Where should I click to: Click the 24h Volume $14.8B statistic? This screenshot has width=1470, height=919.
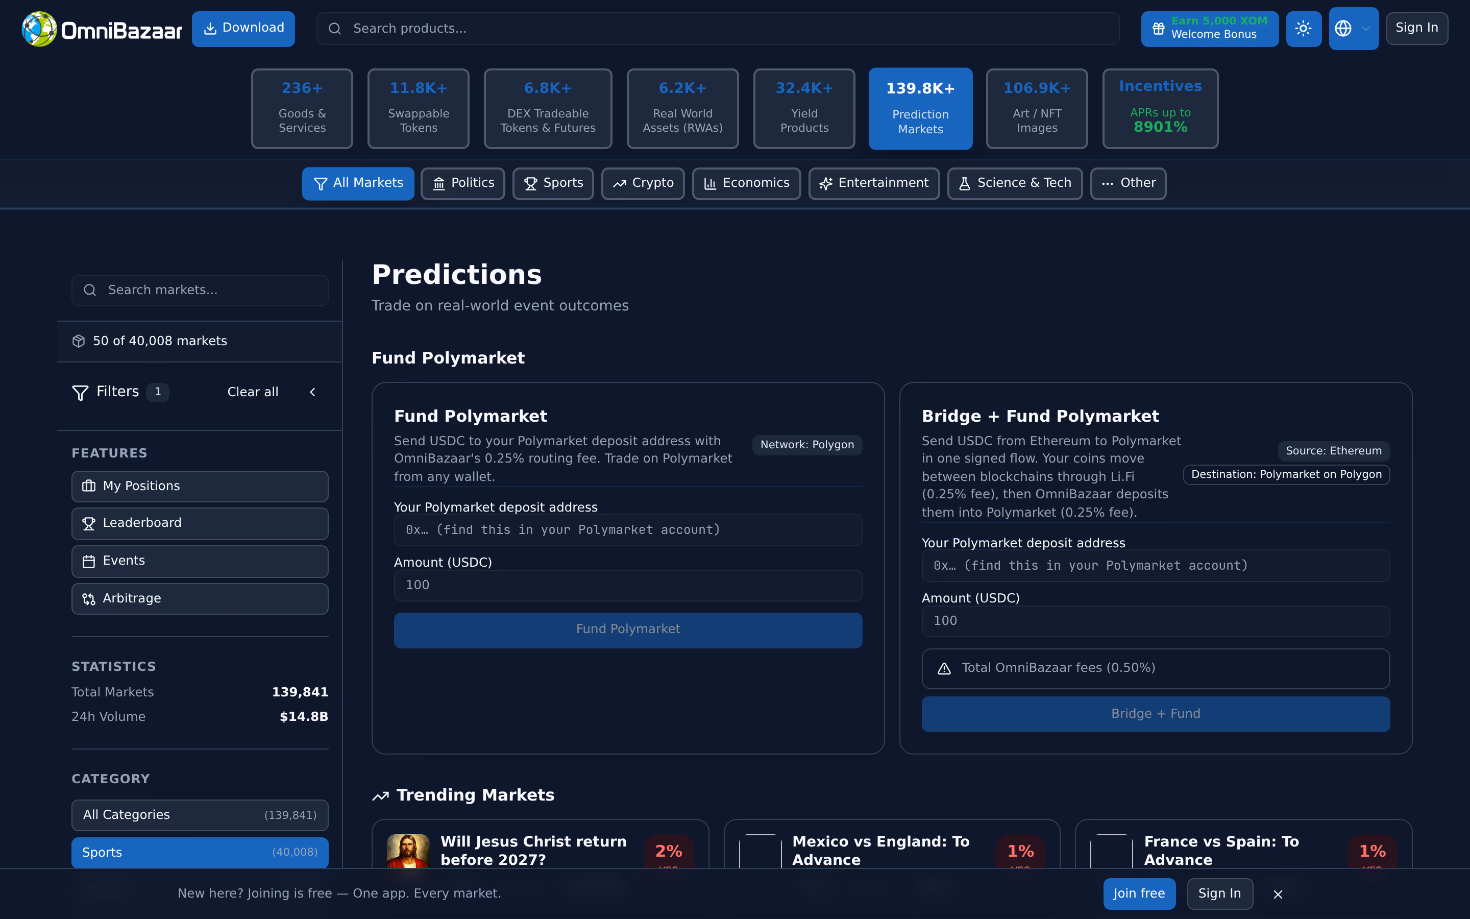[x=200, y=717]
